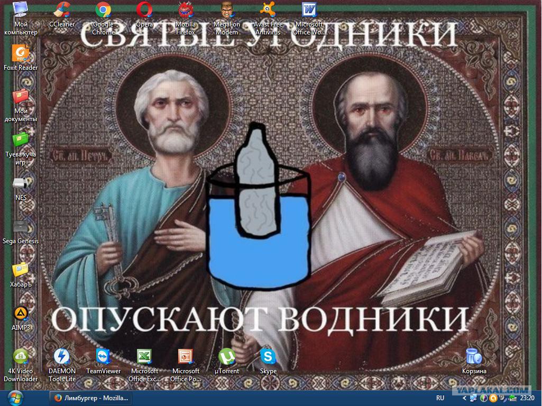Launch the NES emulator icon
This screenshot has width=542, height=406.
(x=21, y=188)
